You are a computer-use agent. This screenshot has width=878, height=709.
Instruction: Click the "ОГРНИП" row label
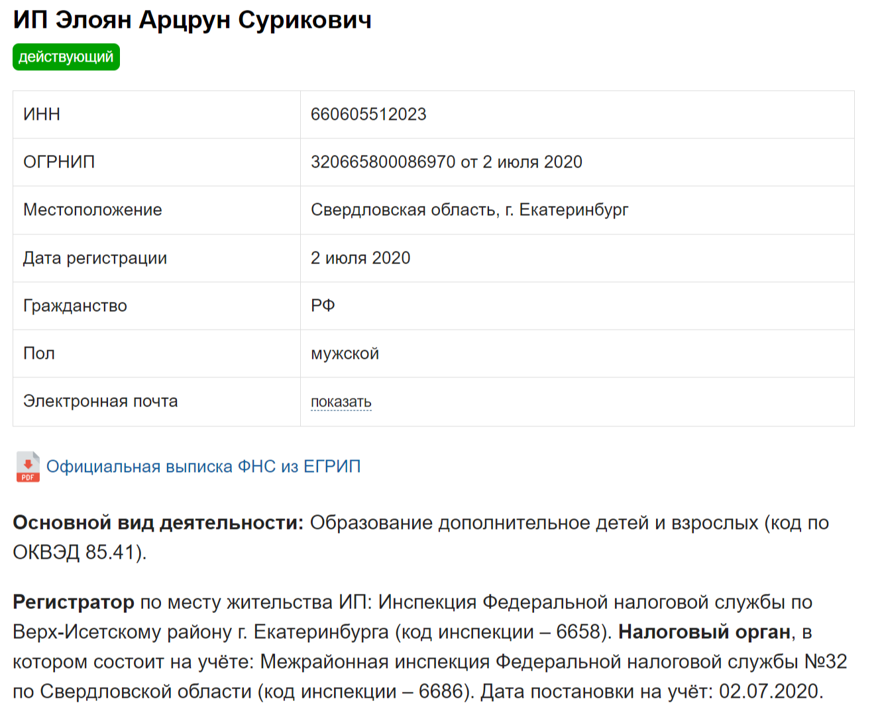[x=59, y=162]
